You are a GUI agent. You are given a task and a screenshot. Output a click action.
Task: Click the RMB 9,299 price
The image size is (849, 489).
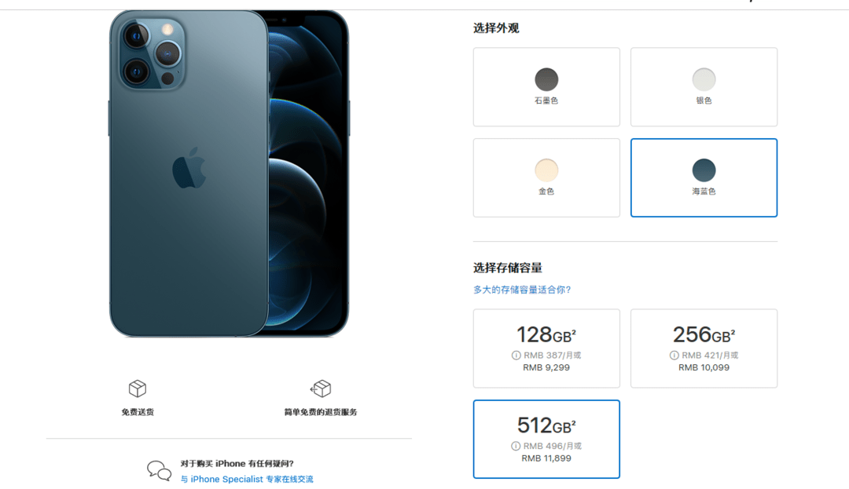(x=546, y=367)
